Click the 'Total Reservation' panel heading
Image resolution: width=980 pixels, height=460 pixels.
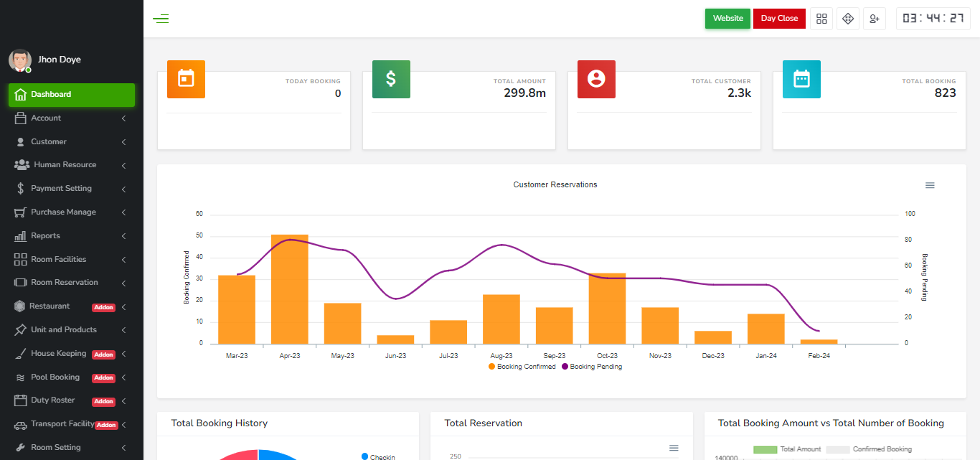[x=484, y=423]
